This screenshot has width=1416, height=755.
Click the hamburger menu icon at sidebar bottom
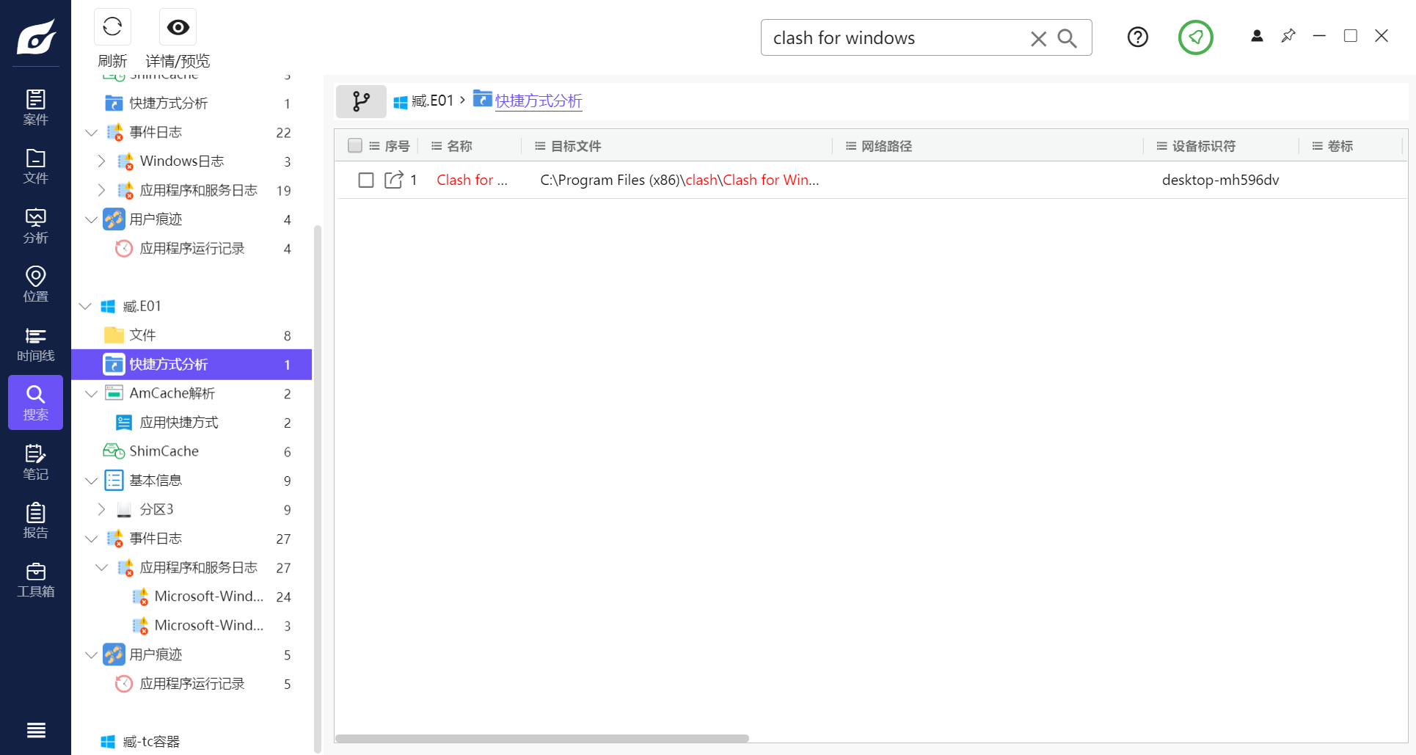tap(36, 730)
